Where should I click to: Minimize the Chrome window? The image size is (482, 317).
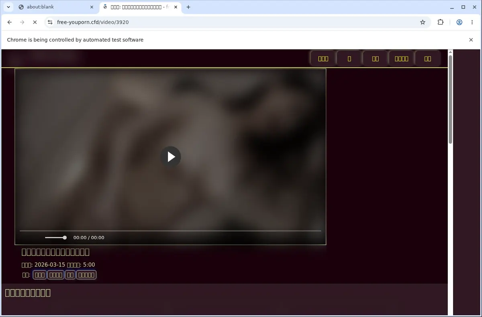click(452, 7)
